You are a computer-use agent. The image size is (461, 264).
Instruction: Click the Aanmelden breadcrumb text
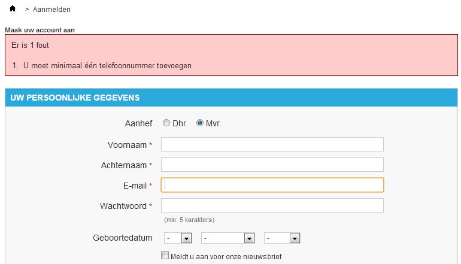tap(51, 10)
